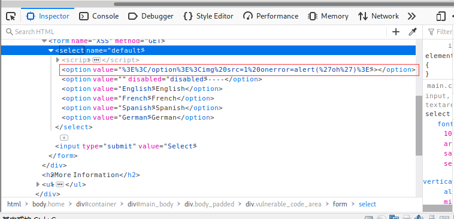The width and height of the screenshot is (454, 219).
Task: Click html in the breadcrumb
Action: pos(14,204)
